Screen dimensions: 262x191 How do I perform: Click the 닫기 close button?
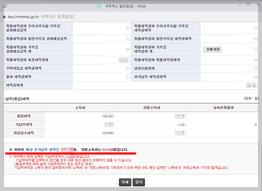(138, 182)
